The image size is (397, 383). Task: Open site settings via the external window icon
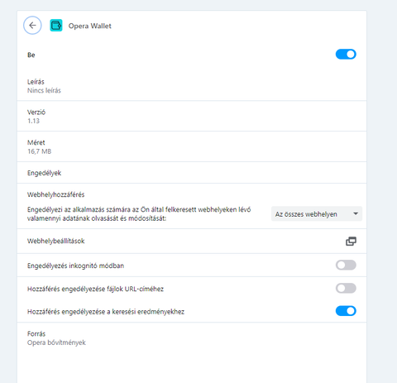click(x=351, y=242)
